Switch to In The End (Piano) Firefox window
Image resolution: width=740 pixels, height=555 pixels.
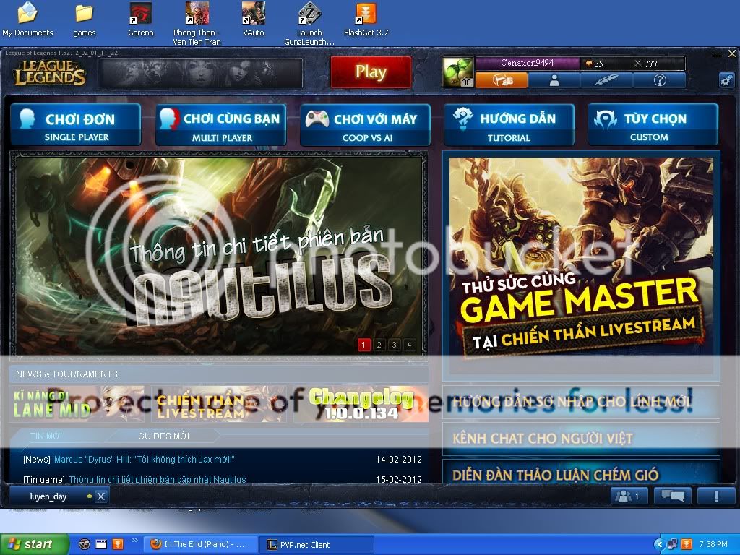click(199, 545)
